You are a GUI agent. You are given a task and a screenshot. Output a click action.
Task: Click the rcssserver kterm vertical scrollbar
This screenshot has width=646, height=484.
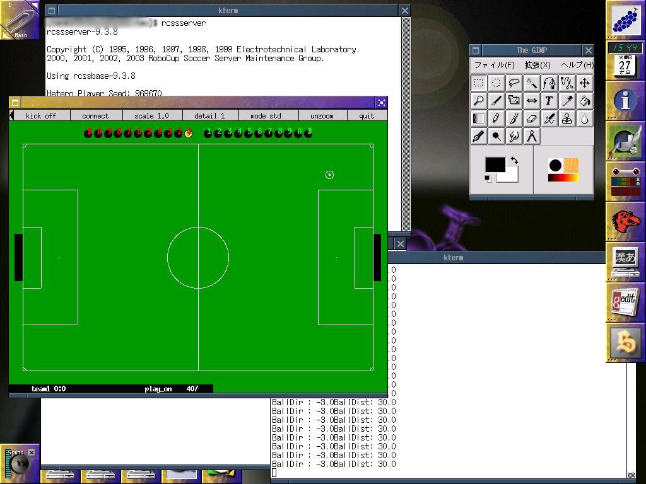[406, 124]
